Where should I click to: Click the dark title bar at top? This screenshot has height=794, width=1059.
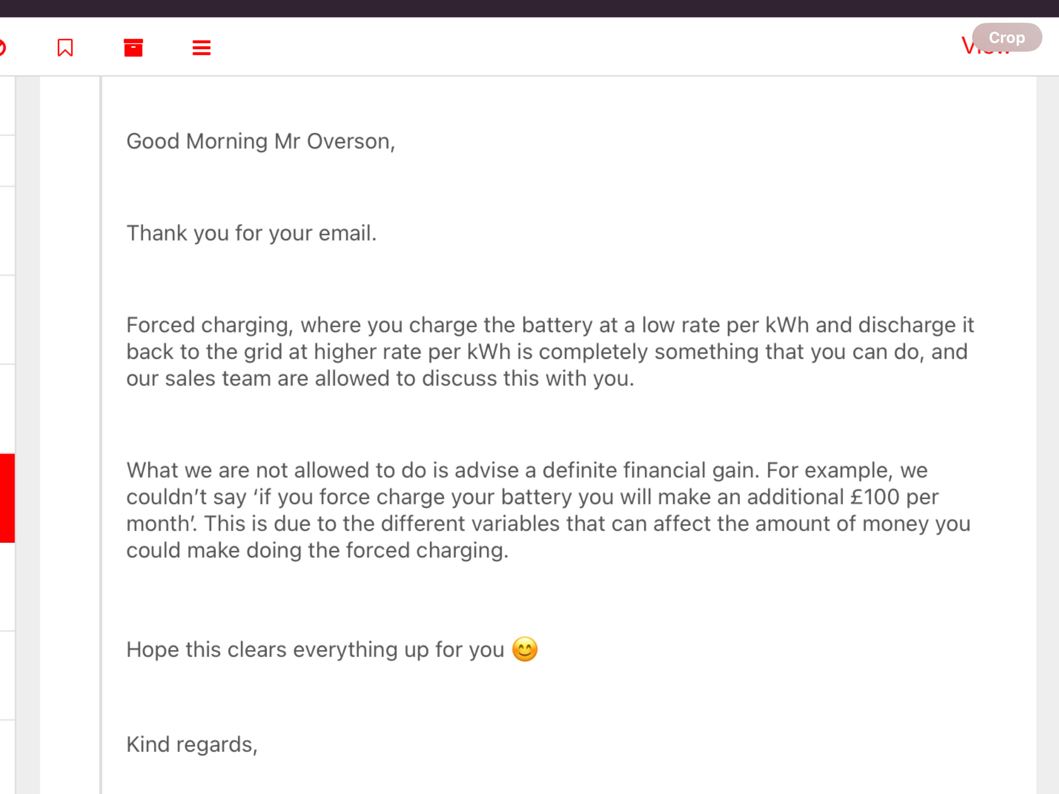529,8
